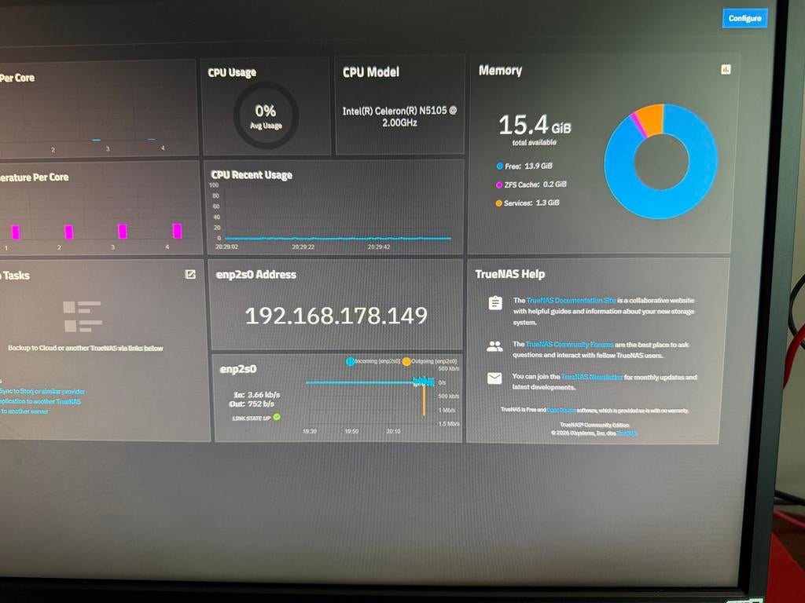Click the Configure button
This screenshot has height=603, width=805.
click(744, 19)
